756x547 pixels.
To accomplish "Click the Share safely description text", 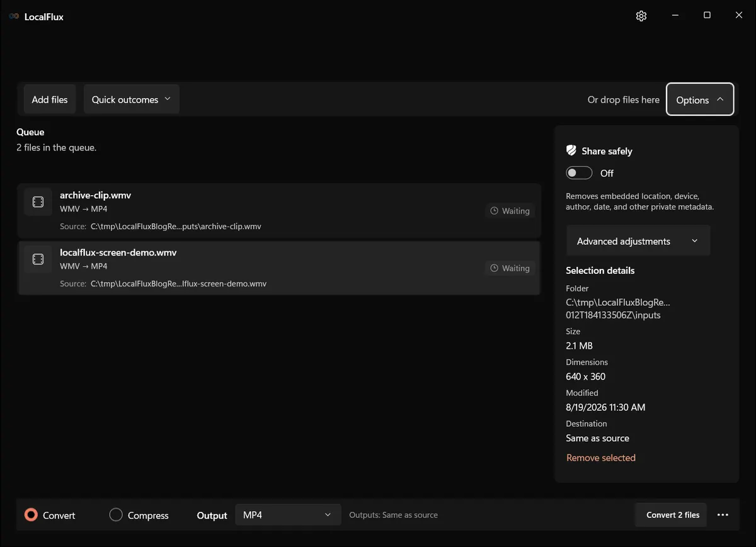I will (x=640, y=201).
